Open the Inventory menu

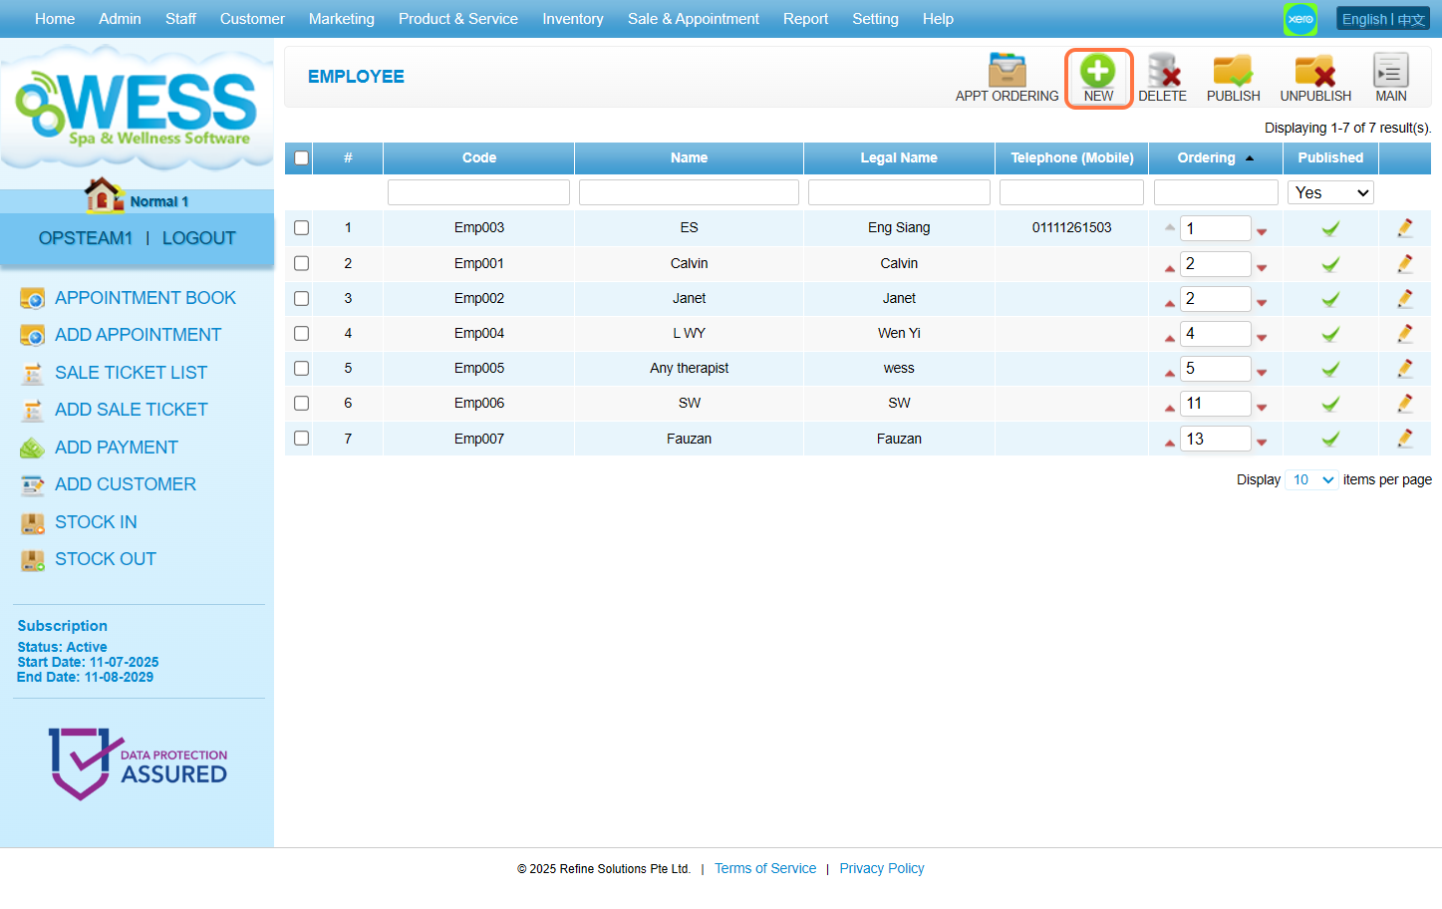pos(572,19)
